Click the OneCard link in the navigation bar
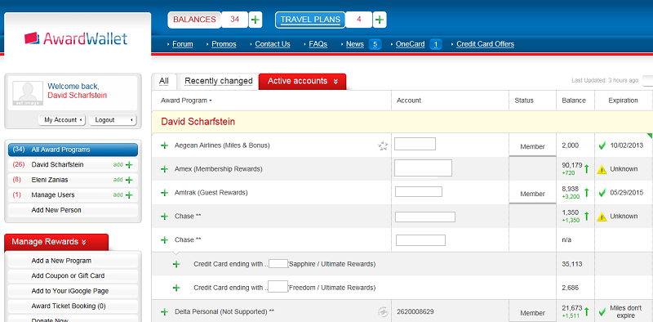The image size is (653, 322). tap(411, 44)
